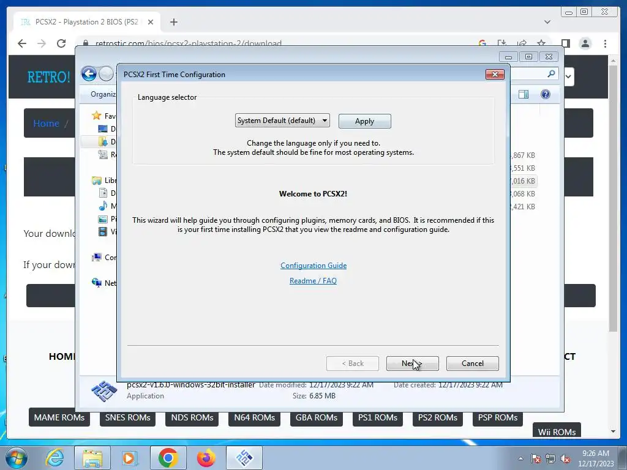Screen dimensions: 627x470
Task: Select file size 7,016 KB row
Action: coord(524,181)
